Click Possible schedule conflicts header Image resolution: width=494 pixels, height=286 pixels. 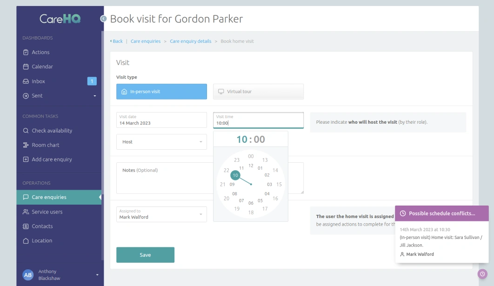tap(442, 213)
